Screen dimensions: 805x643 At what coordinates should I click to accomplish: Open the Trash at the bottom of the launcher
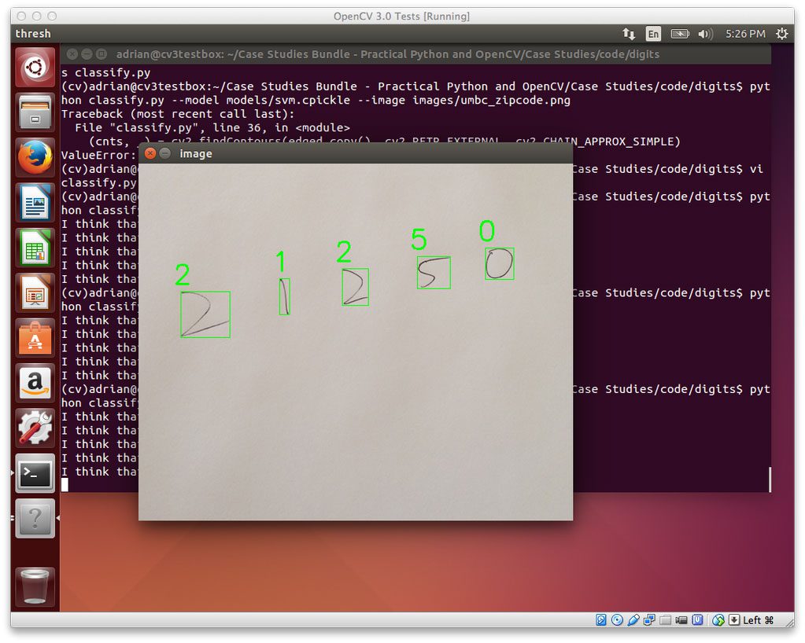[35, 586]
